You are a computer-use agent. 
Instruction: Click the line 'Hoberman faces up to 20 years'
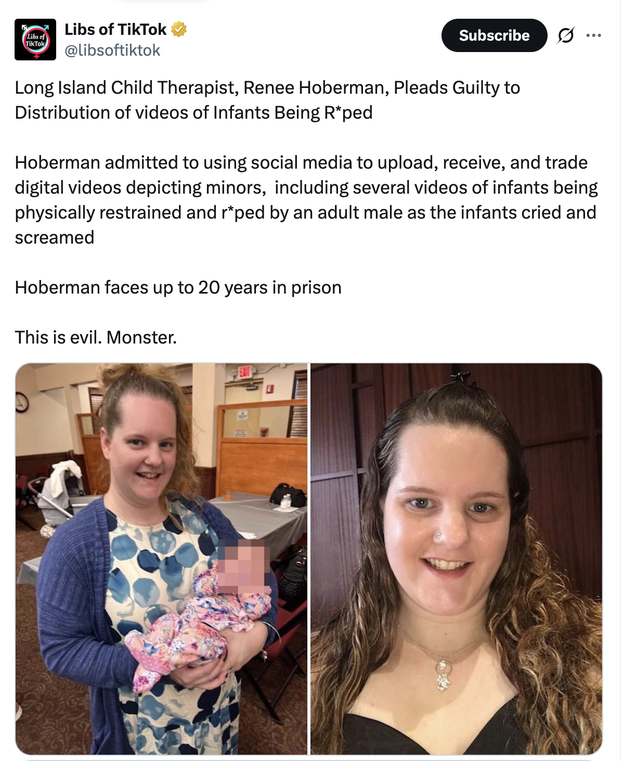[x=178, y=287]
